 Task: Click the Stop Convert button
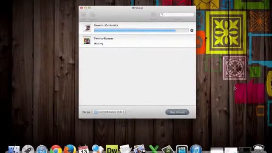pyautogui.click(x=177, y=112)
